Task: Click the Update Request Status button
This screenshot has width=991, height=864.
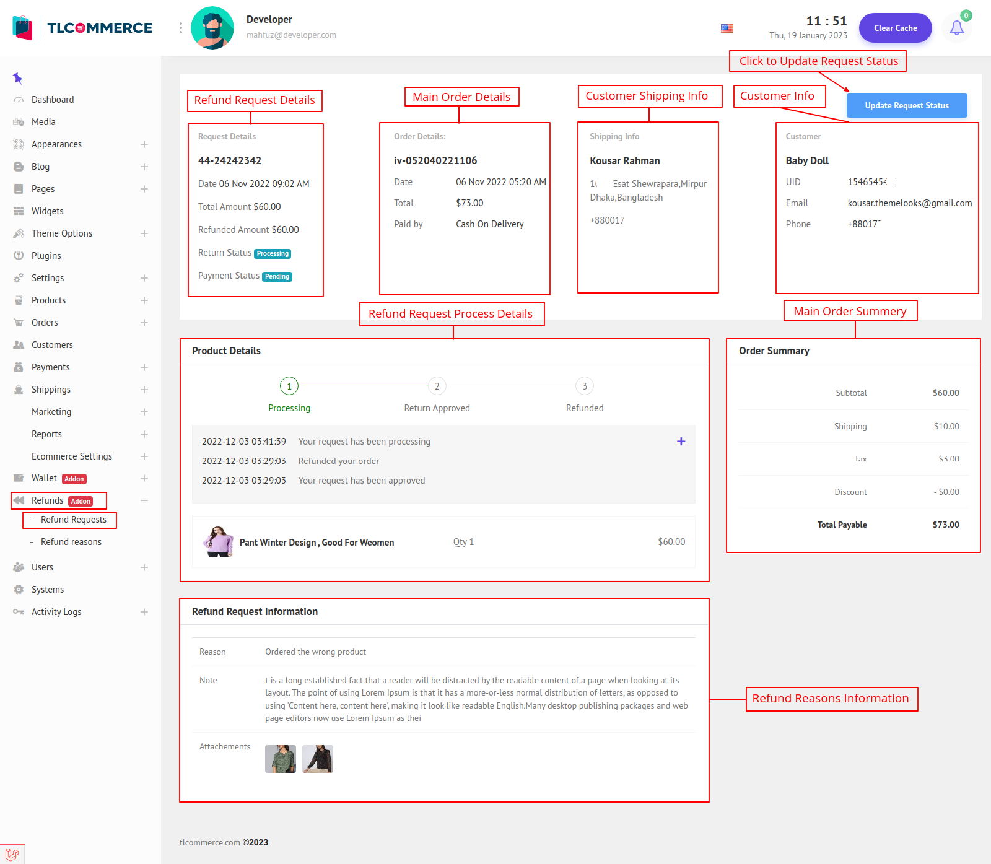Action: tap(906, 105)
